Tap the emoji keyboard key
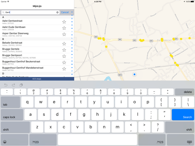 pyautogui.click(x=14, y=140)
